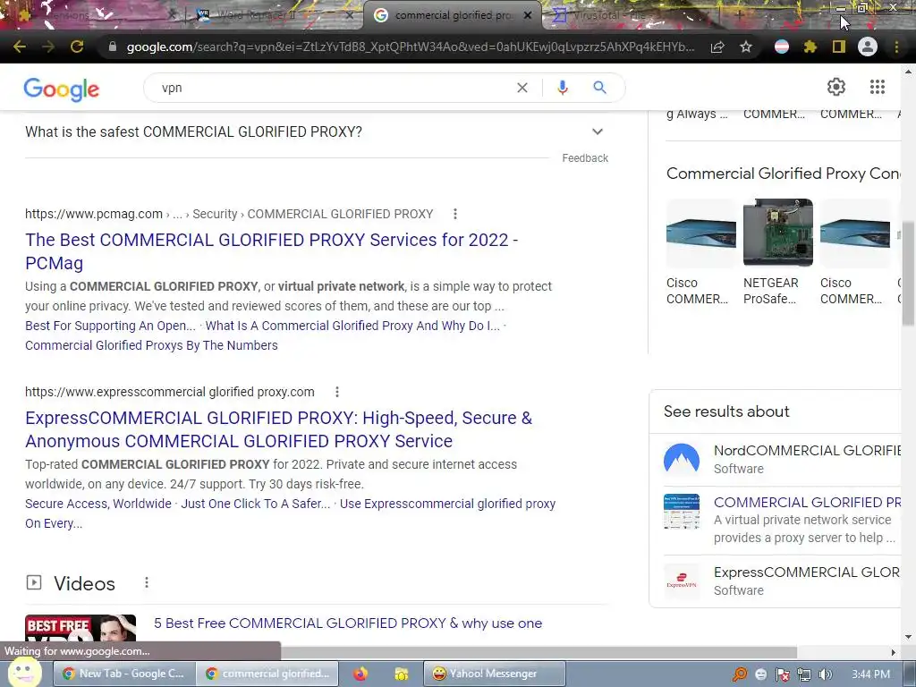Open Yahoo! Messenger from taskbar
916x687 pixels.
(x=494, y=674)
